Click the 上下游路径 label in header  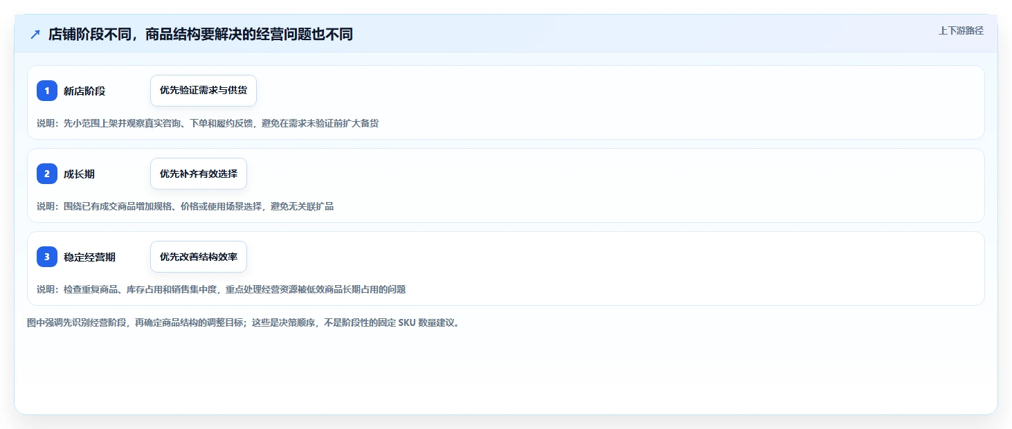(x=961, y=30)
